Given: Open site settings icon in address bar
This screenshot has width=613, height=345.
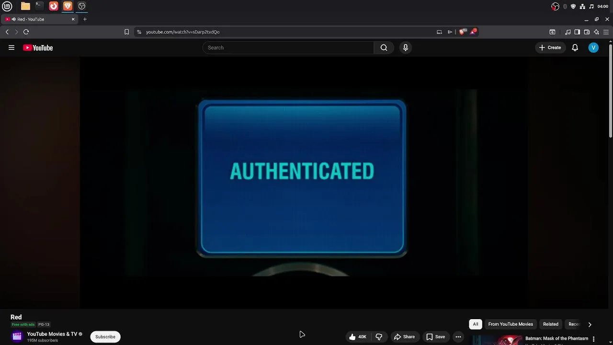Looking at the screenshot, I should (139, 32).
